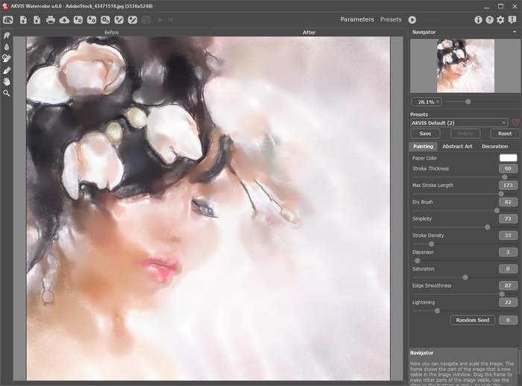Open preferences gear icon

click(500, 20)
